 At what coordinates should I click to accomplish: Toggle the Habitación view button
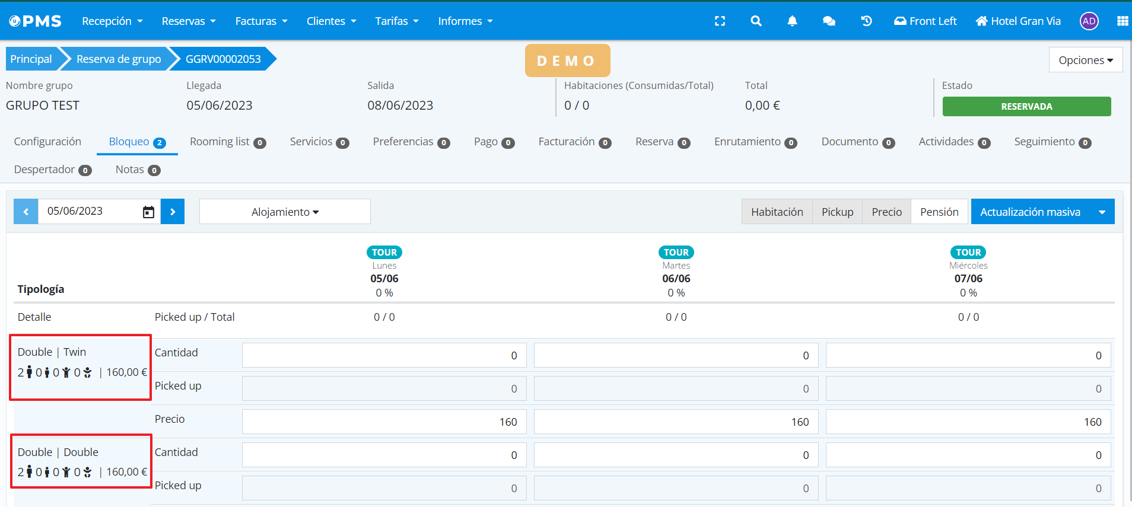pyautogui.click(x=777, y=212)
